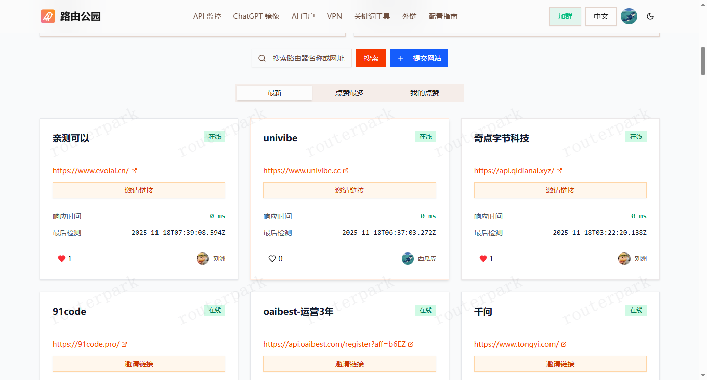Image resolution: width=707 pixels, height=380 pixels.
Task: Click 西瓜皮 avatar on univibe card
Action: 408,259
